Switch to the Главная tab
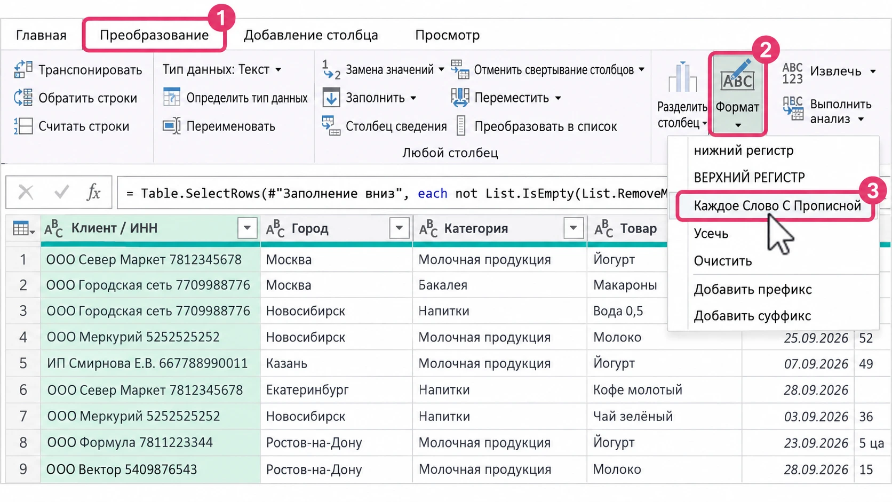The width and height of the screenshot is (892, 502). 41,35
